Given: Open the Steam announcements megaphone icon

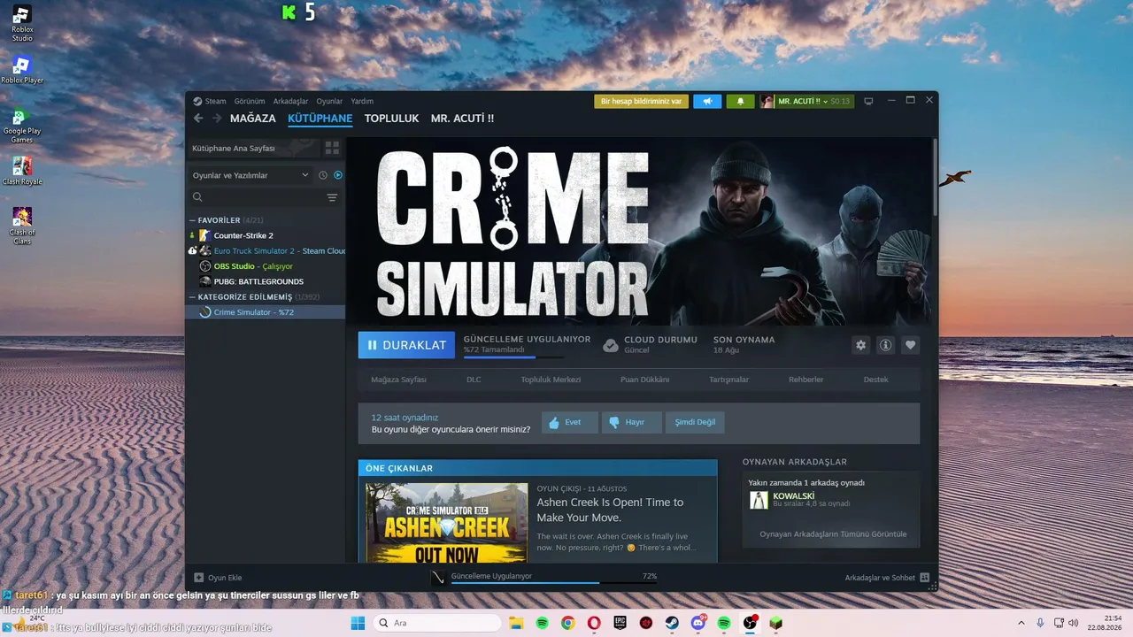Looking at the screenshot, I should (x=707, y=101).
